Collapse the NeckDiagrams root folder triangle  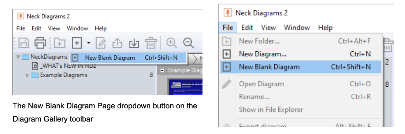(18, 56)
